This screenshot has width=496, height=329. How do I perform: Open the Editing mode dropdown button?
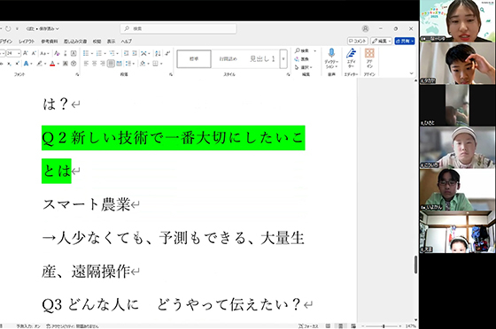pyautogui.click(x=382, y=41)
